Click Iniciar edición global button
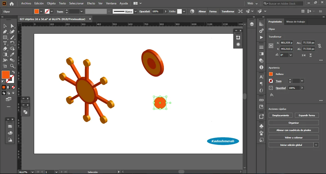 coord(291,145)
